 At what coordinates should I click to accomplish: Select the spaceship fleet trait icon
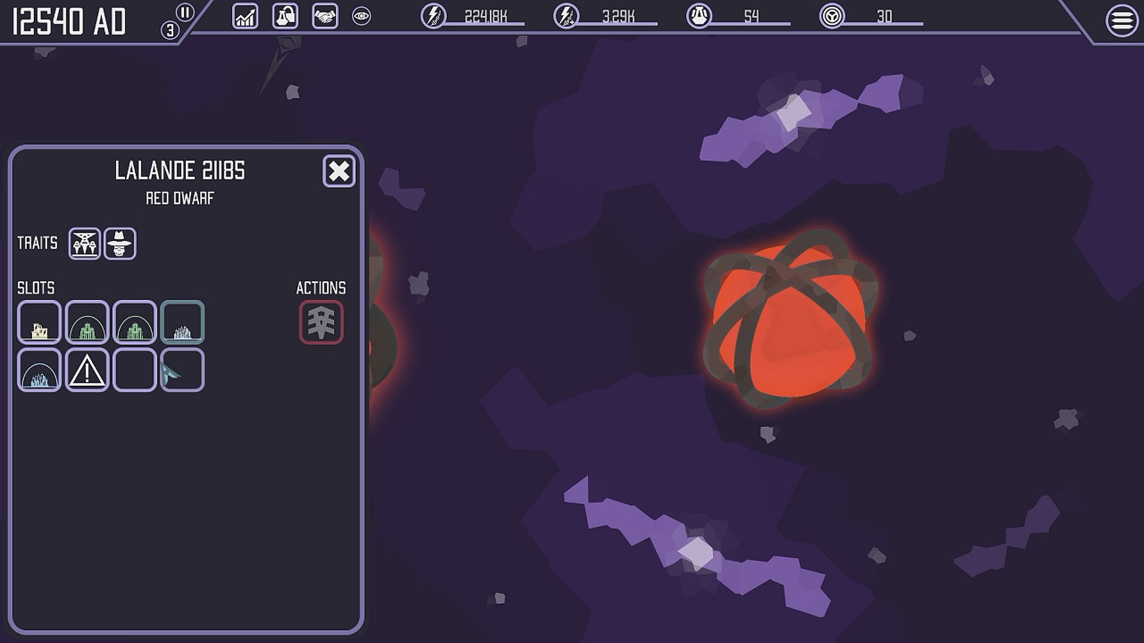coord(85,244)
